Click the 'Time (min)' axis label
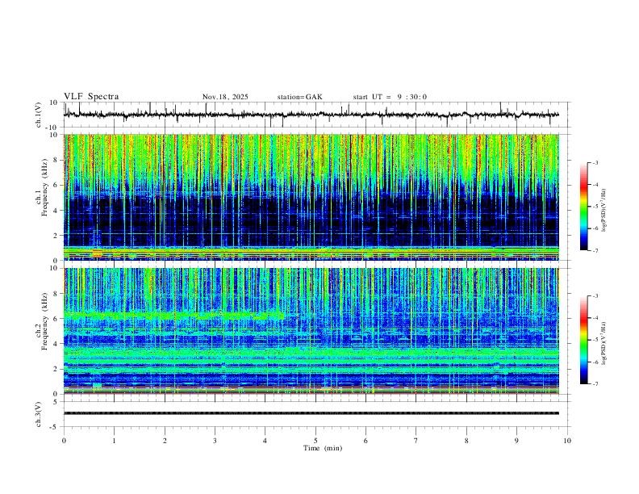639x494 pixels. (323, 448)
